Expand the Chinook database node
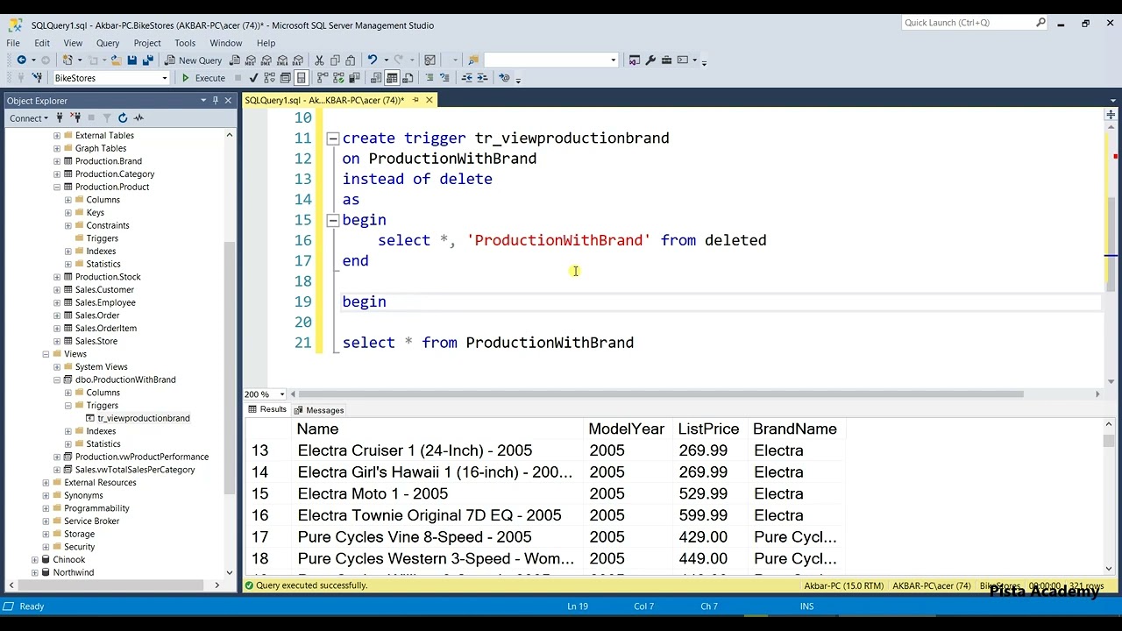Screen dimensions: 1122x631 point(34,559)
